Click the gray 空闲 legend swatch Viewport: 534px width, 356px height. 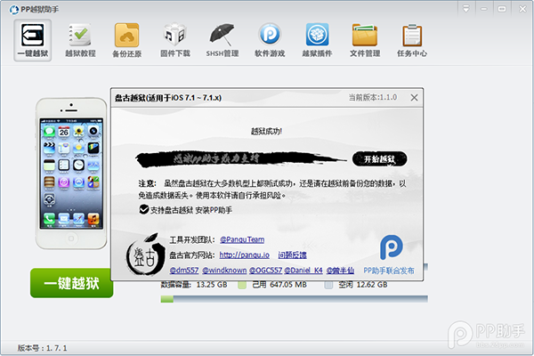pos(328,285)
